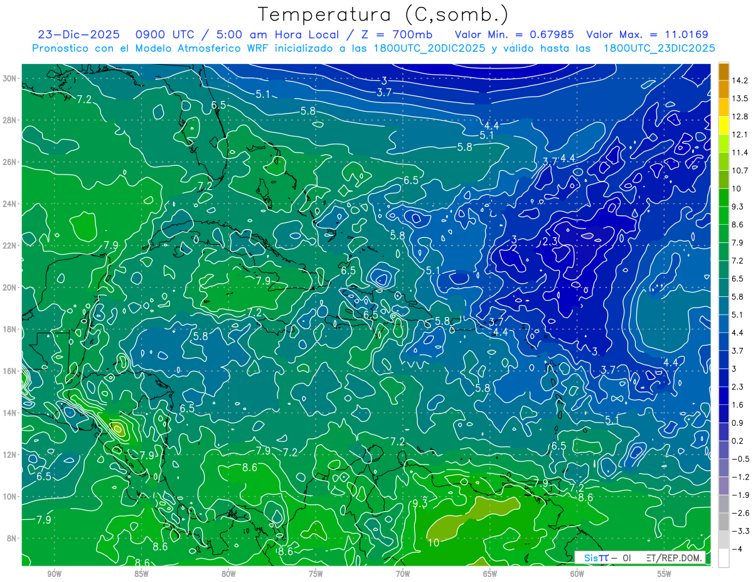Click the SisTT / REP.DOM. logo box
This screenshot has height=582, width=753.
(x=640, y=558)
